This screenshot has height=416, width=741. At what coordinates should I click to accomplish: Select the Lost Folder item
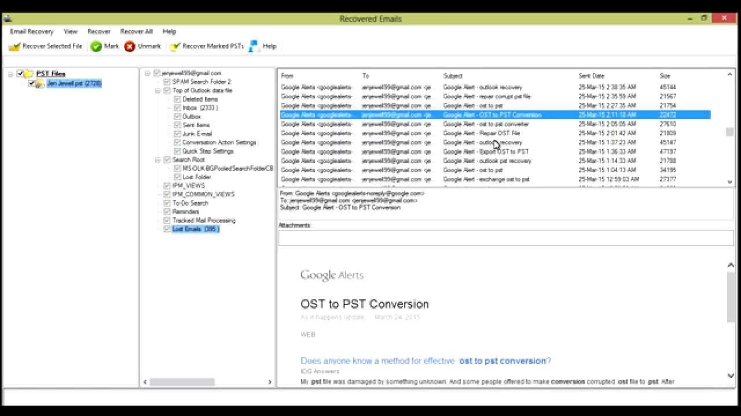coord(197,177)
